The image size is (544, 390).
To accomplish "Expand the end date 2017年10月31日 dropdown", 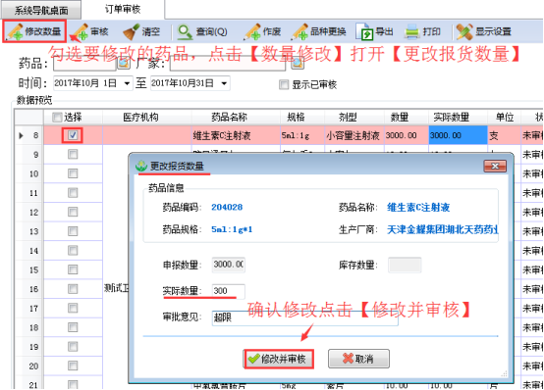I will [x=224, y=83].
